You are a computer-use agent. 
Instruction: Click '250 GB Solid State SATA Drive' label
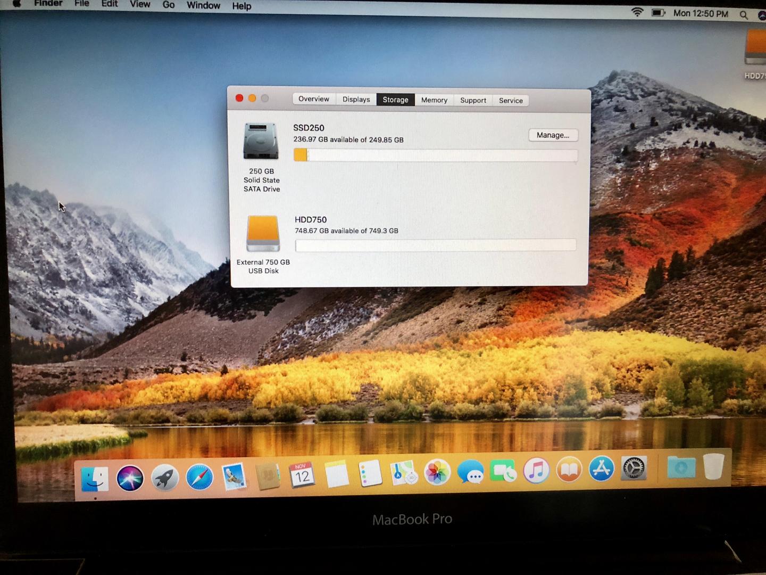262,180
